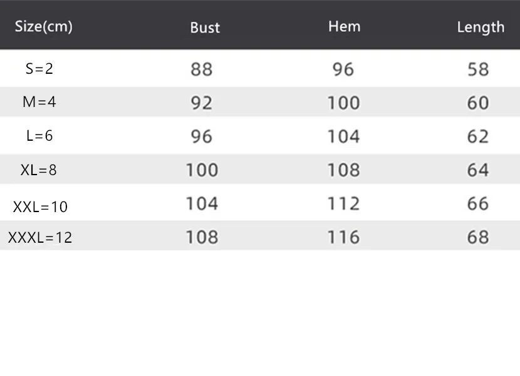Select length value 64 in XL row
The height and width of the screenshot is (376, 520).
click(478, 170)
